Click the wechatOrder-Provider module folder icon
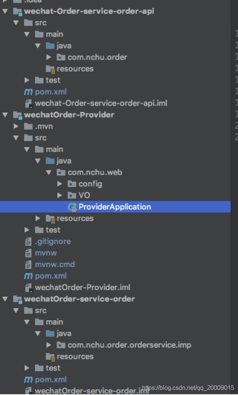 pos(17,116)
